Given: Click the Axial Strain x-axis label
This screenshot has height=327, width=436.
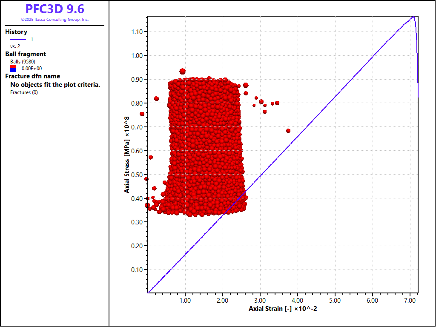Looking at the screenshot, I should (x=283, y=309).
